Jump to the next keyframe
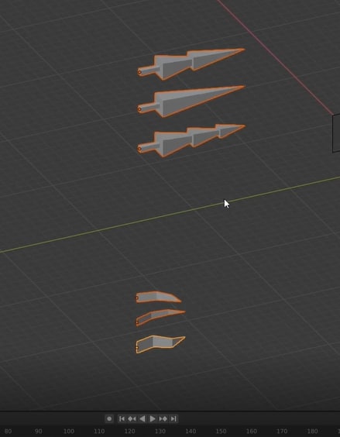Viewport: 340px width, 437px height. pos(163,418)
